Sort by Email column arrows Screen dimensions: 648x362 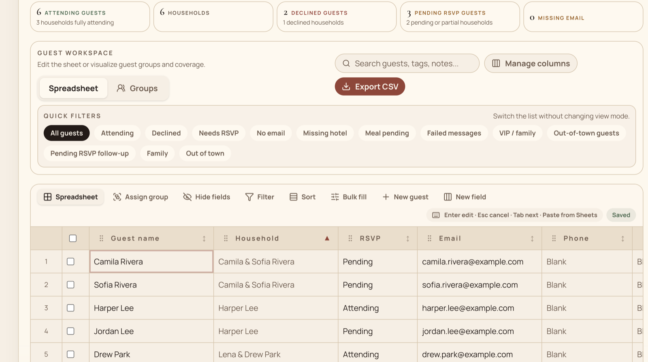(x=532, y=239)
